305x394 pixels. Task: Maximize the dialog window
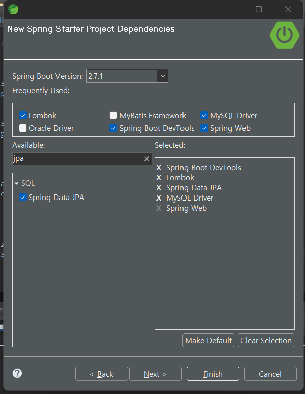pyautogui.click(x=259, y=9)
